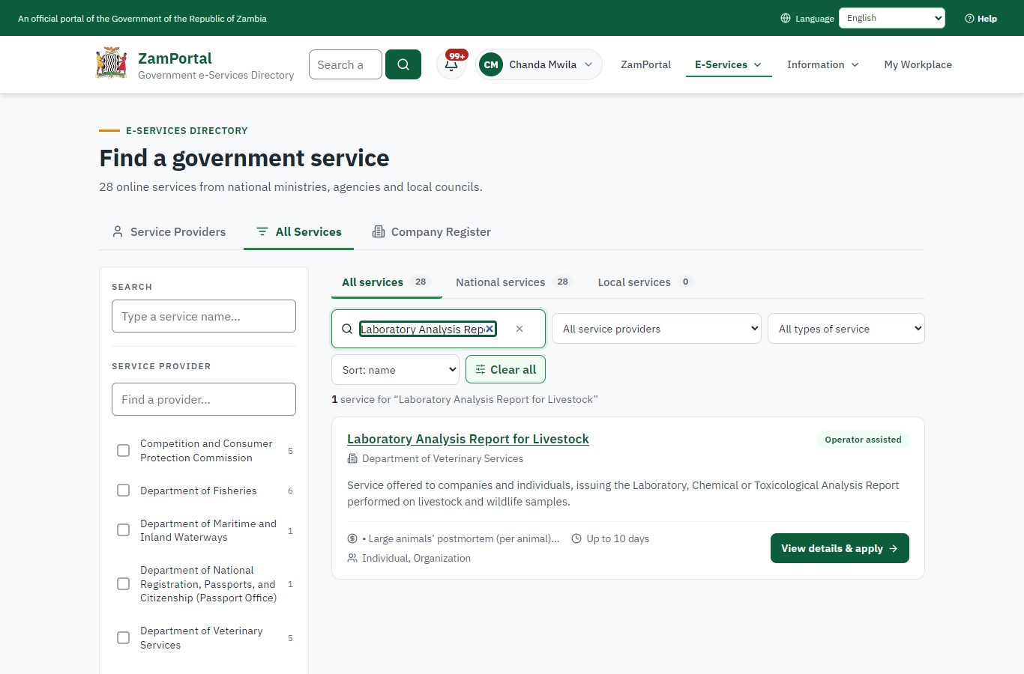
Task: Click the Find a provider field
Action: (x=204, y=399)
